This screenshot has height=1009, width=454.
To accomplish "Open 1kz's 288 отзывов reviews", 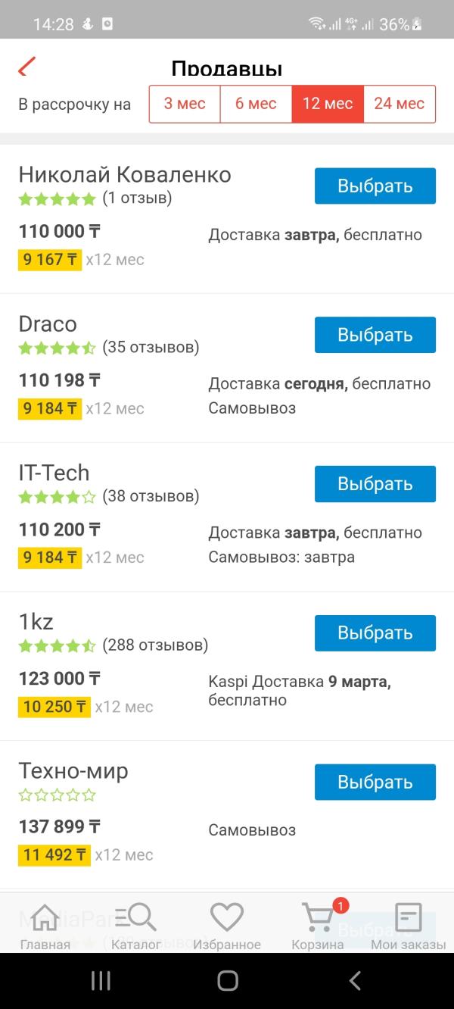I will click(155, 645).
